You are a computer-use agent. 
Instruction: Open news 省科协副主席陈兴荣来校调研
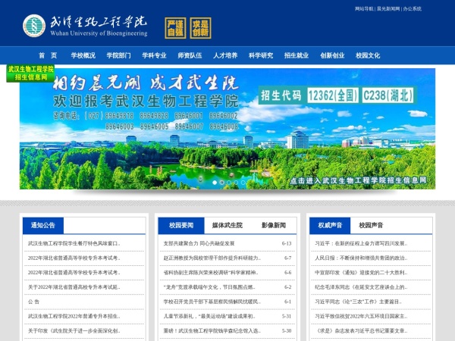point(211,273)
